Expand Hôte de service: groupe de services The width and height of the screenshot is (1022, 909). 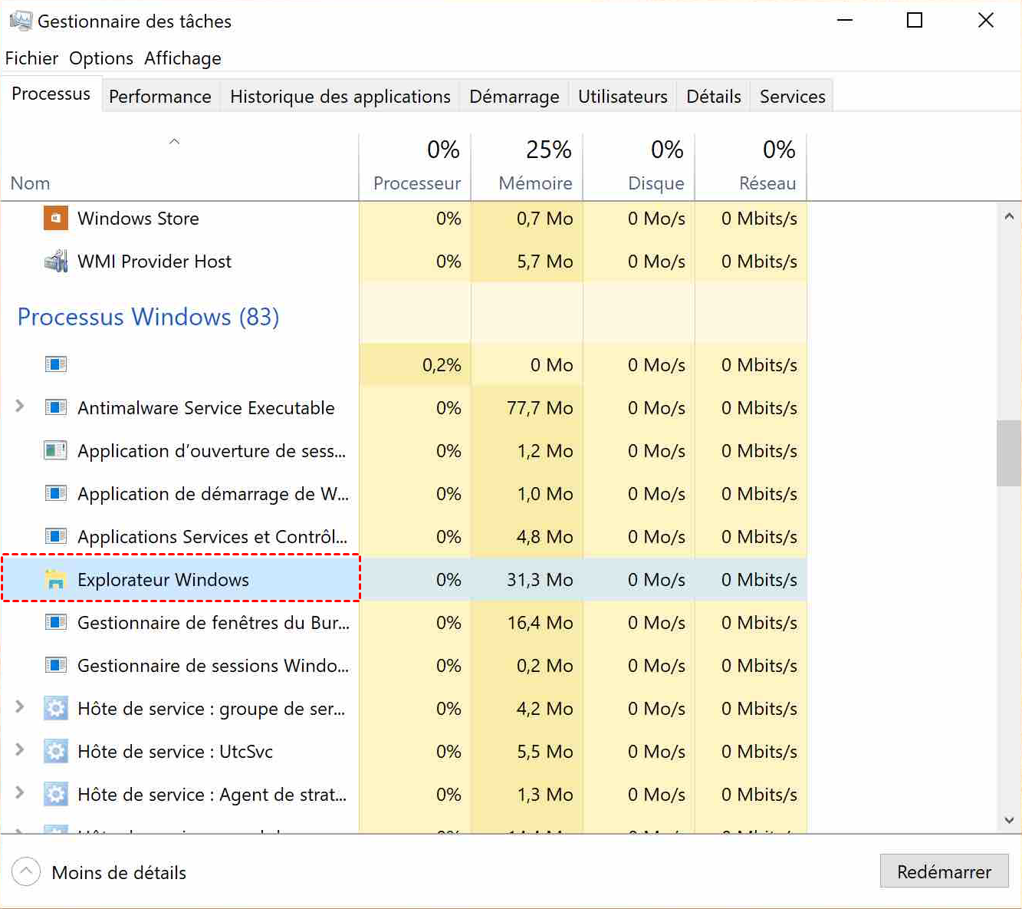20,707
